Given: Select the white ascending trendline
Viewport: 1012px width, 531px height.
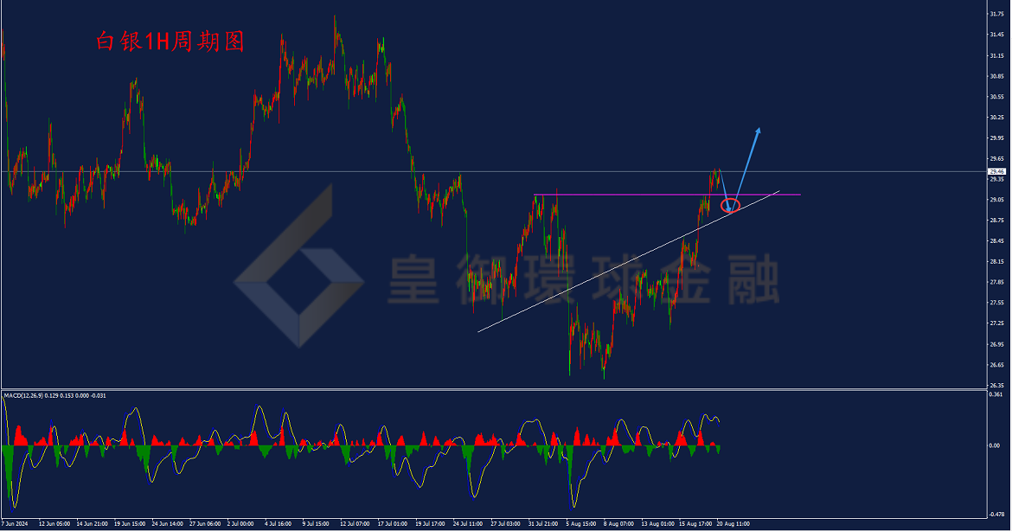Looking at the screenshot, I should [x=629, y=261].
